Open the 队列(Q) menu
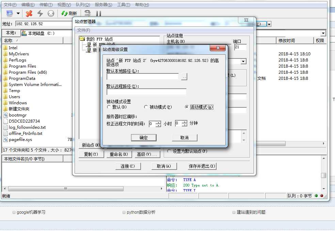The image size is (335, 231). pos(83,5)
